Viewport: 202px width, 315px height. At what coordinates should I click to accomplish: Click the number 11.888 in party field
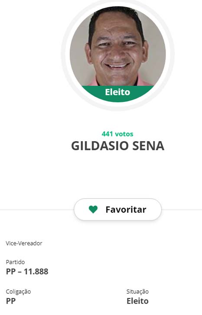click(36, 271)
